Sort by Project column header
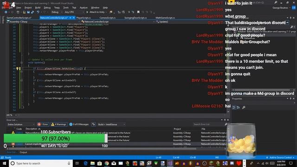 pyautogui.click(x=177, y=129)
